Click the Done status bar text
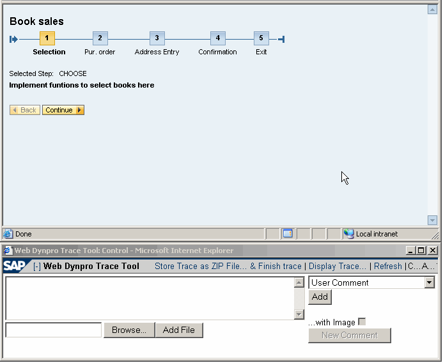The image size is (443, 363). click(24, 234)
